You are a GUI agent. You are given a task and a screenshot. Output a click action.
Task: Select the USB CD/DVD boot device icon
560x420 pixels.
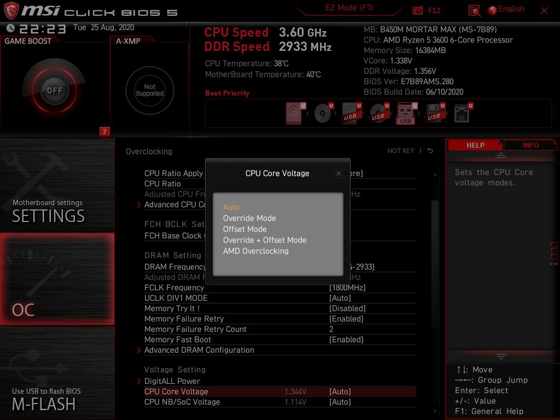[x=380, y=113]
